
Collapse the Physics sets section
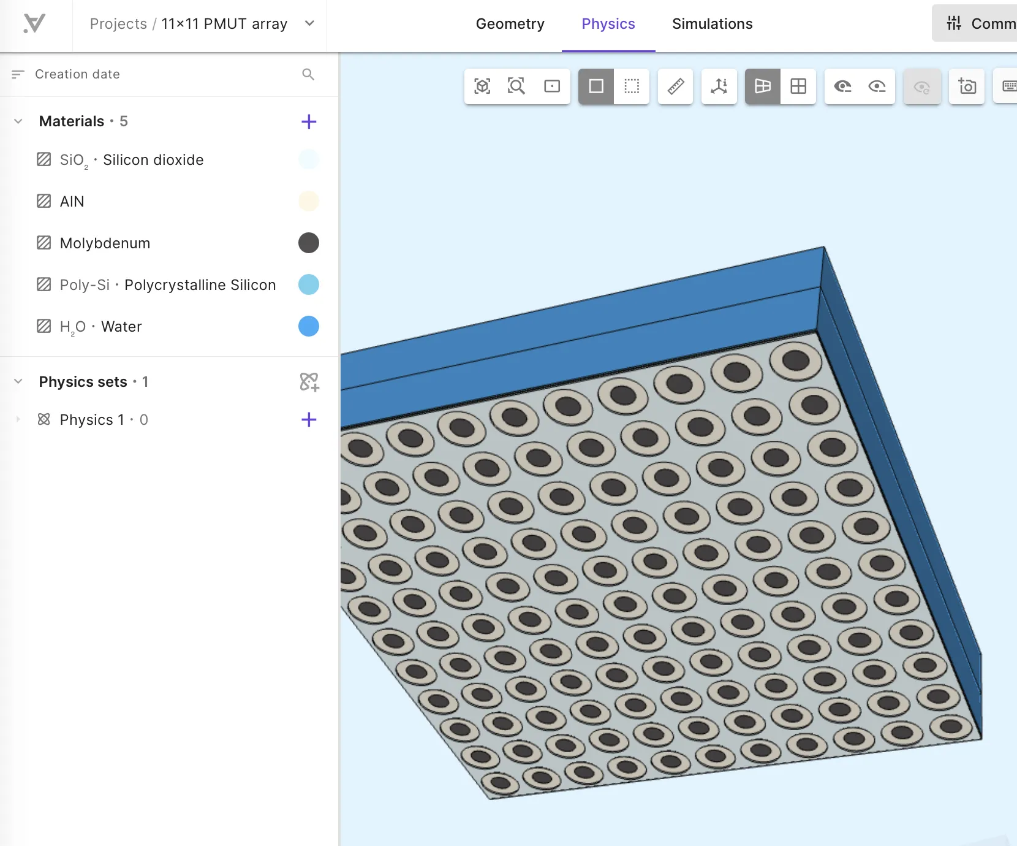[18, 381]
